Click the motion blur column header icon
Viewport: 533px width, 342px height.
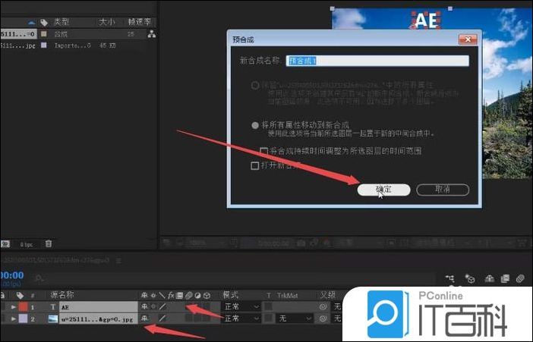click(x=188, y=295)
